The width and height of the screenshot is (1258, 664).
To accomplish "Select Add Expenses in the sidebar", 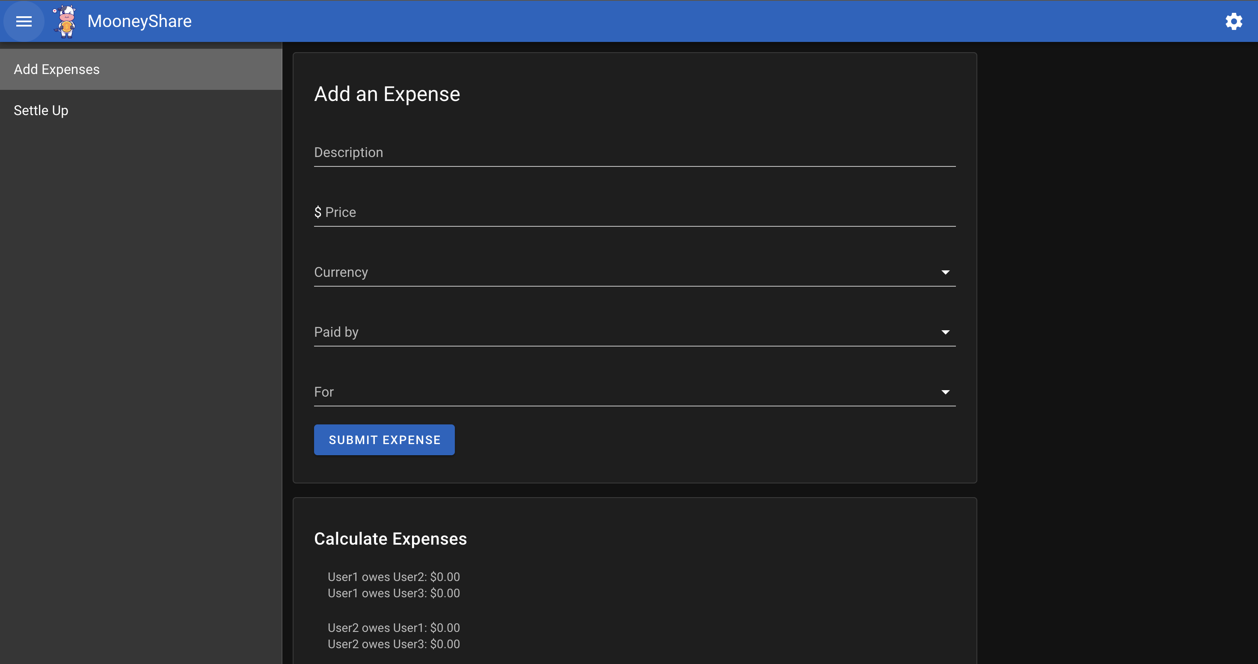I will [56, 69].
